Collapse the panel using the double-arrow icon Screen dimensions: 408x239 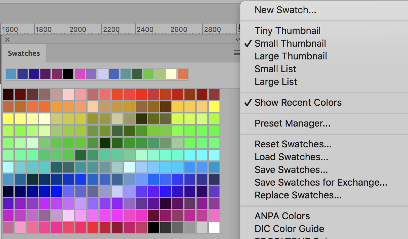click(238, 40)
